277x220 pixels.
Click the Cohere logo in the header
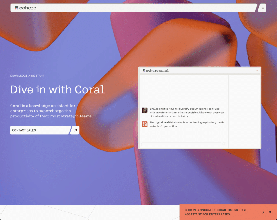pos(25,8)
